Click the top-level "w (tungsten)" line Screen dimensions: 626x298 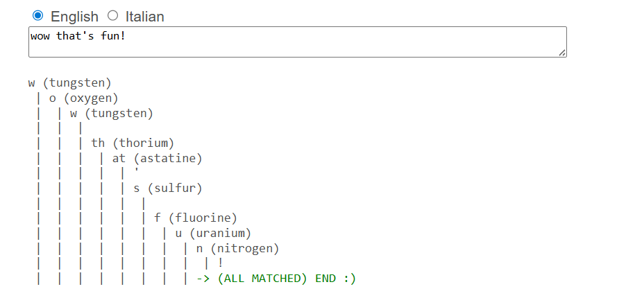(x=69, y=83)
